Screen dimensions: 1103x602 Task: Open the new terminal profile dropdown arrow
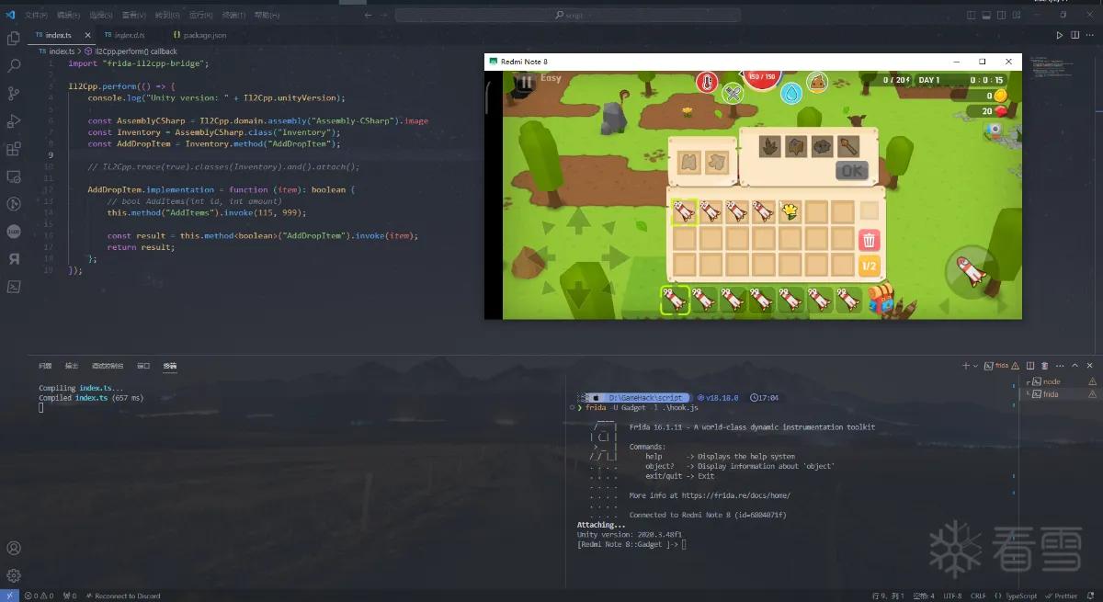[976, 366]
